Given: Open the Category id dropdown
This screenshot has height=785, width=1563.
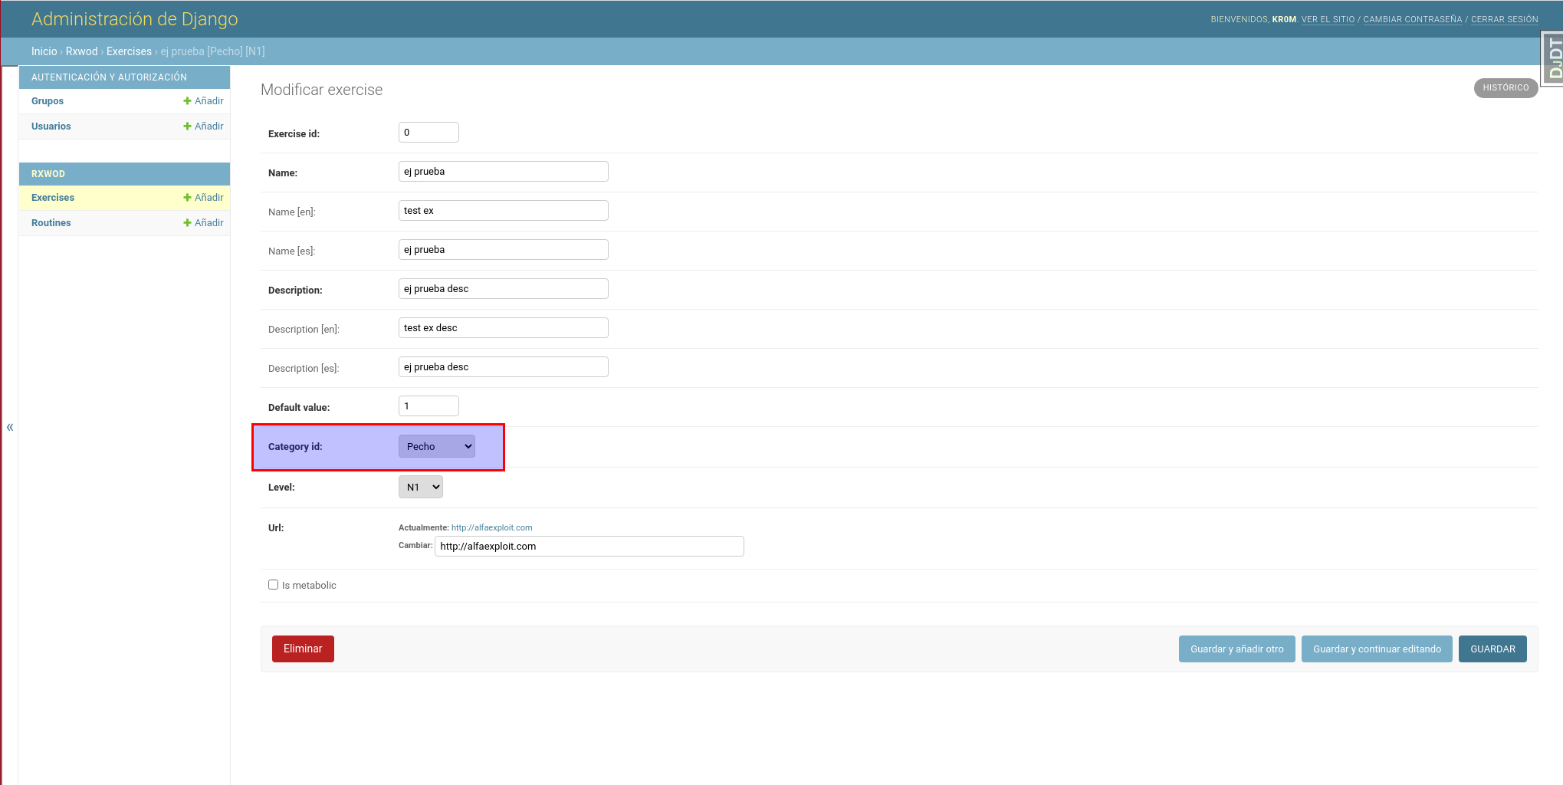Looking at the screenshot, I should point(436,446).
